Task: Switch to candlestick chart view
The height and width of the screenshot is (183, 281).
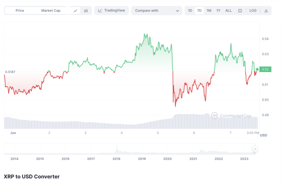Action: pyautogui.click(x=86, y=11)
